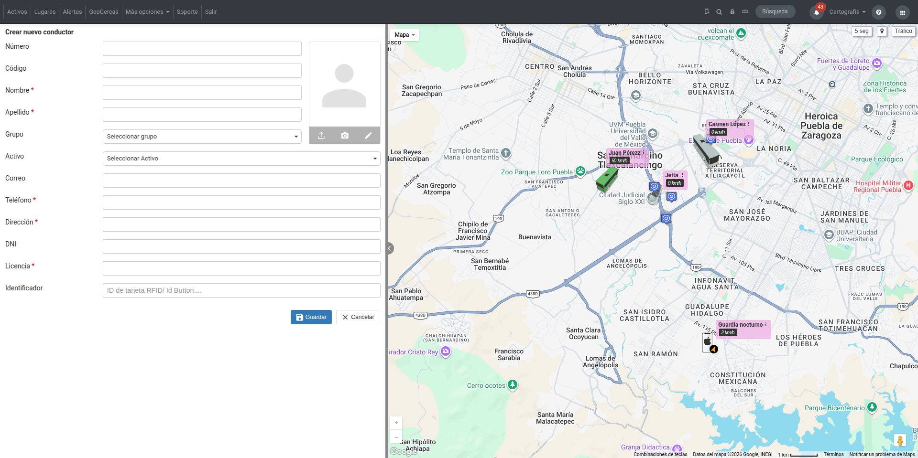Toggle the map pin markers button
Image resolution: width=918 pixels, height=458 pixels.
tap(882, 31)
